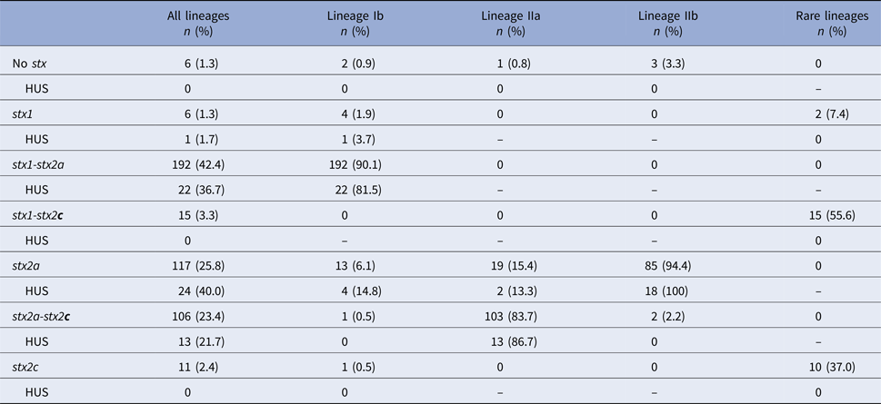Screen dimensions: 881x404
Task: Select the No stx row label
Action: pyautogui.click(x=33, y=63)
